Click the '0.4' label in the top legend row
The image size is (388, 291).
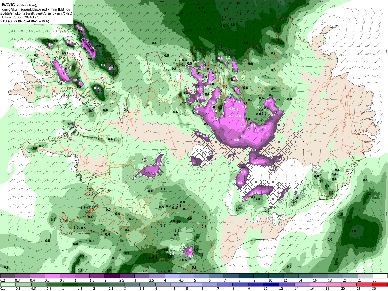click(x=32, y=280)
